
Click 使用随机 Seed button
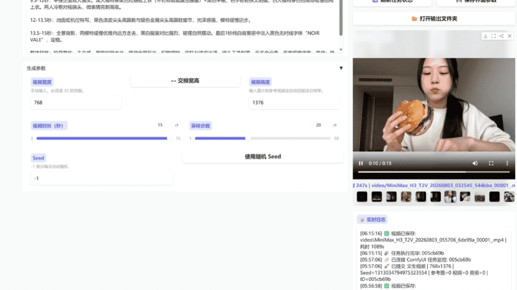(x=263, y=156)
